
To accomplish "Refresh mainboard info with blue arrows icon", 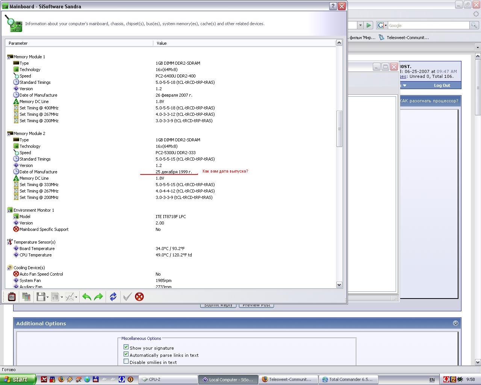I will point(113,297).
